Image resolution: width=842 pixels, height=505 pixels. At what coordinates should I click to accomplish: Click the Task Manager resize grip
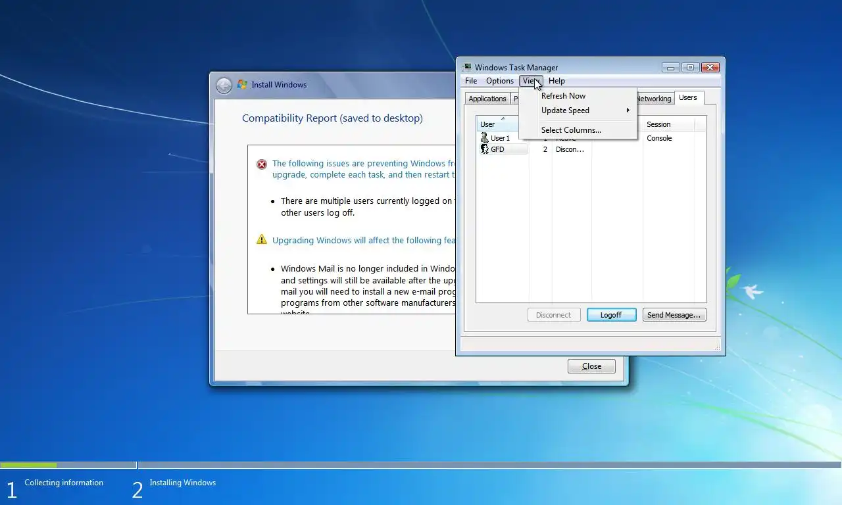coord(716,346)
